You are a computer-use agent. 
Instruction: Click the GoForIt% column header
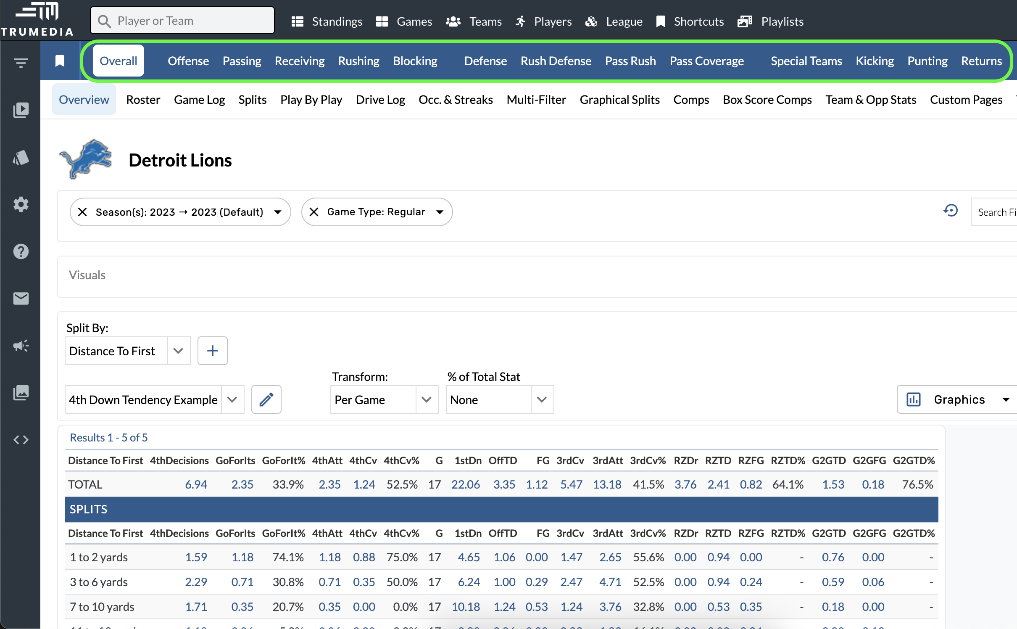[283, 460]
